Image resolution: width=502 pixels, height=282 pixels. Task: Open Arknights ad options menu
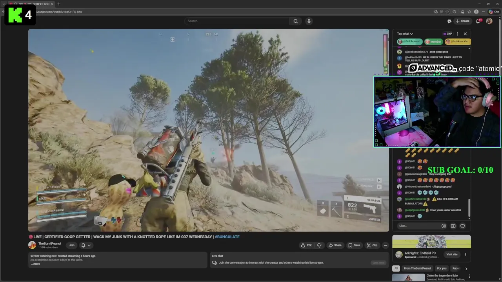[466, 255]
